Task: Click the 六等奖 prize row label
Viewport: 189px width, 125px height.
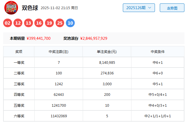Action: [19, 116]
